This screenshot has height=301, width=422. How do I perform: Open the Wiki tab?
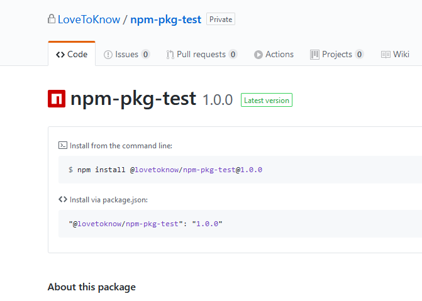pyautogui.click(x=395, y=54)
